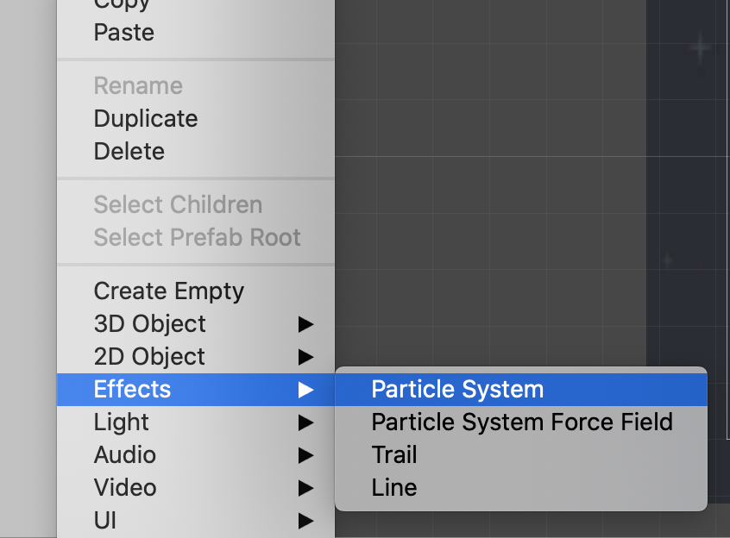Click the Copy item at menu top
Viewport: 730px width, 538px height.
tap(121, 4)
